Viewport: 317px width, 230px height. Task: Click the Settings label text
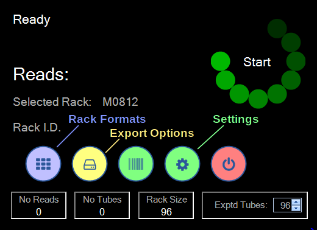(236, 119)
